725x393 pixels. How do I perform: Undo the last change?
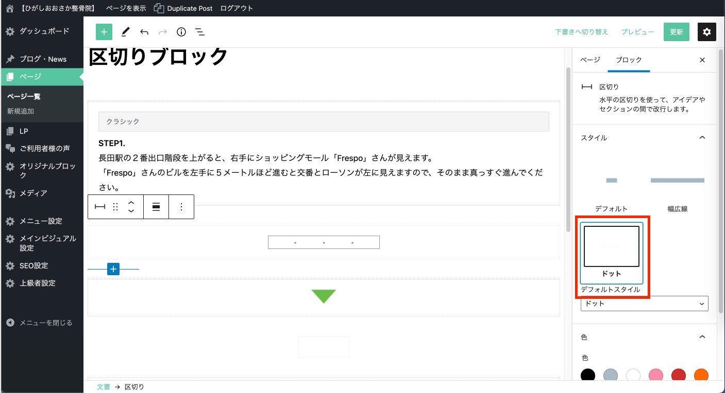pos(144,32)
